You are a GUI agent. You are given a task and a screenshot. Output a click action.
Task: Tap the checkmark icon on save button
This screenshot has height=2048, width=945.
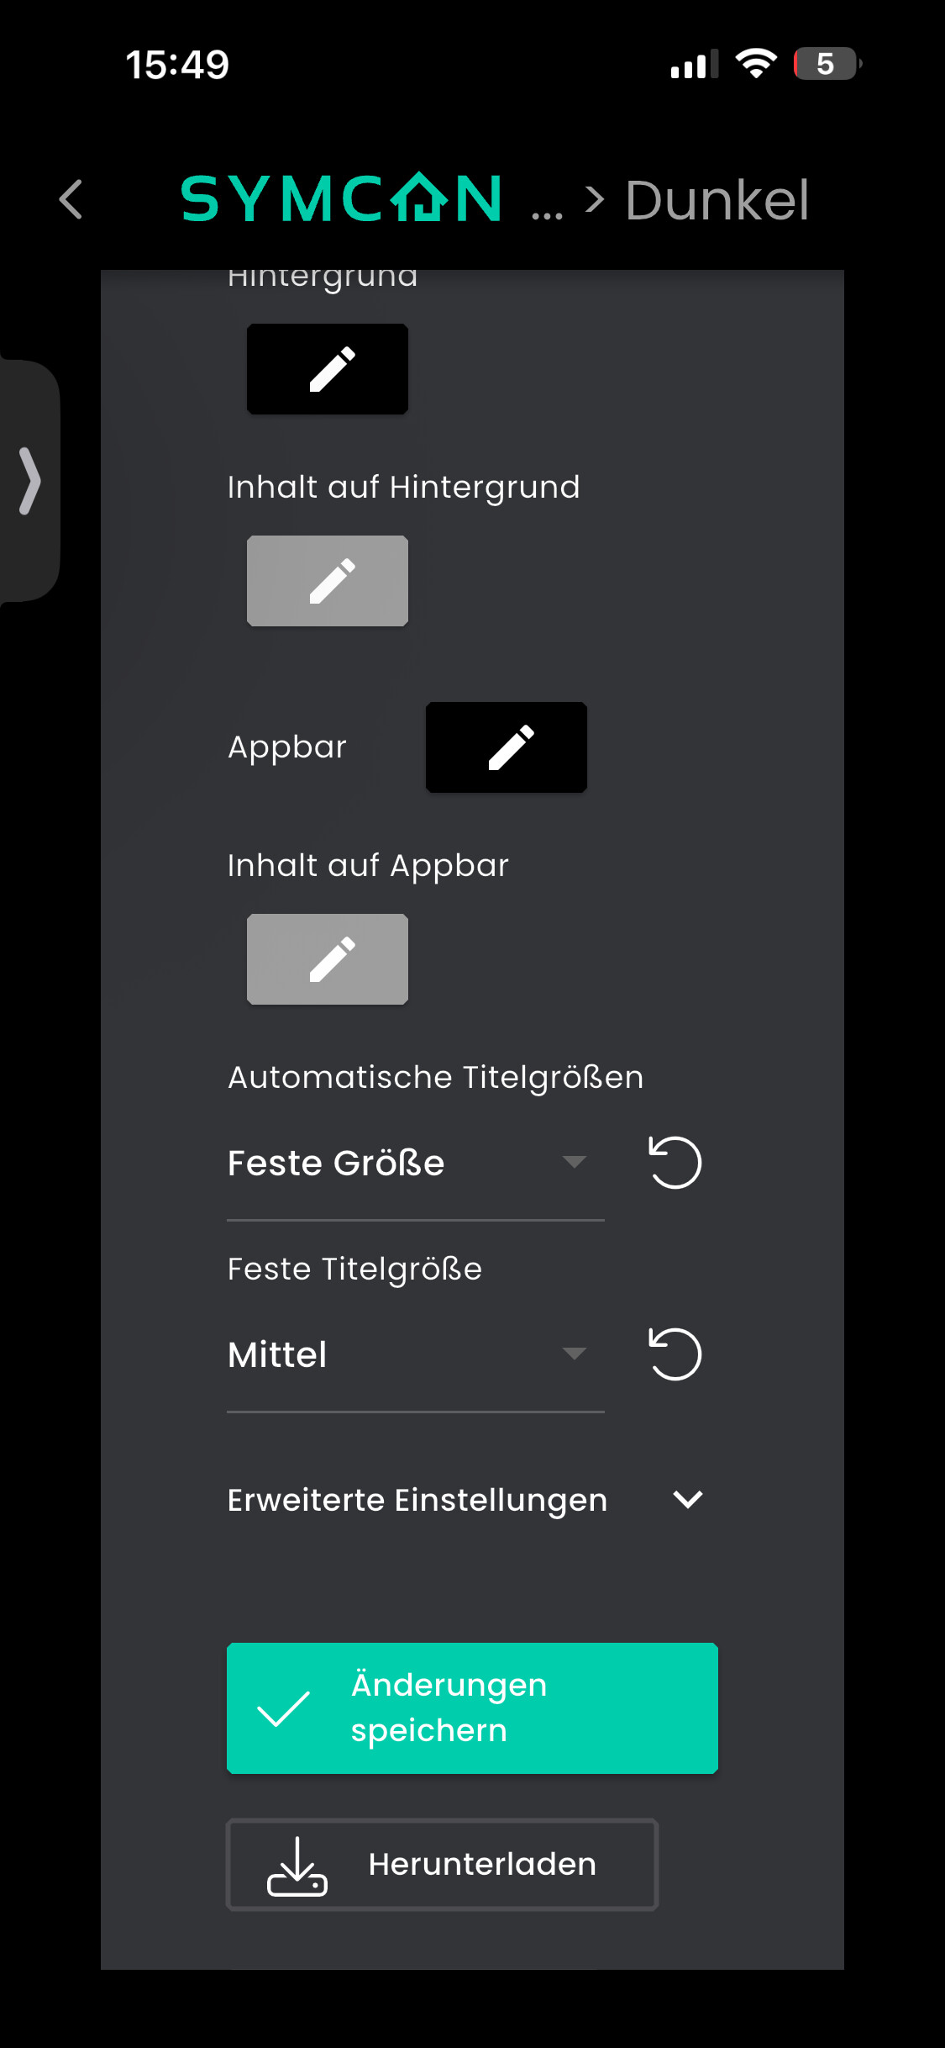(283, 1708)
